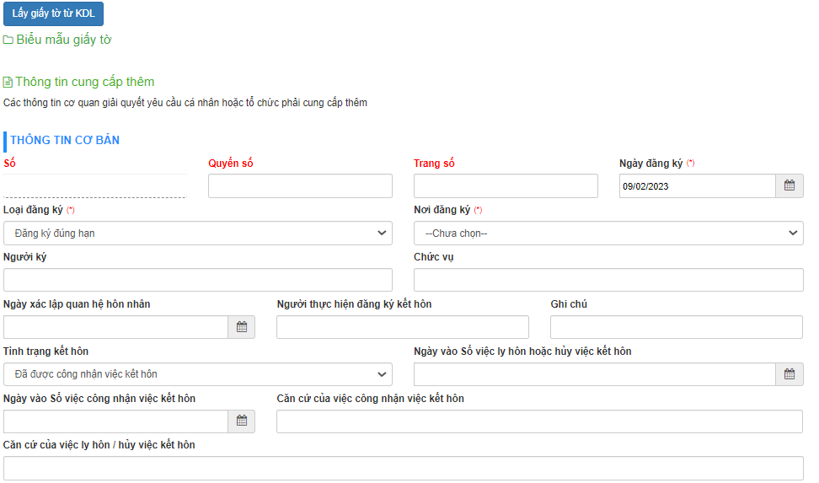This screenshot has height=483, width=819.
Task: Open the Thông tin cung cấp thêm section
Action: pos(84,82)
